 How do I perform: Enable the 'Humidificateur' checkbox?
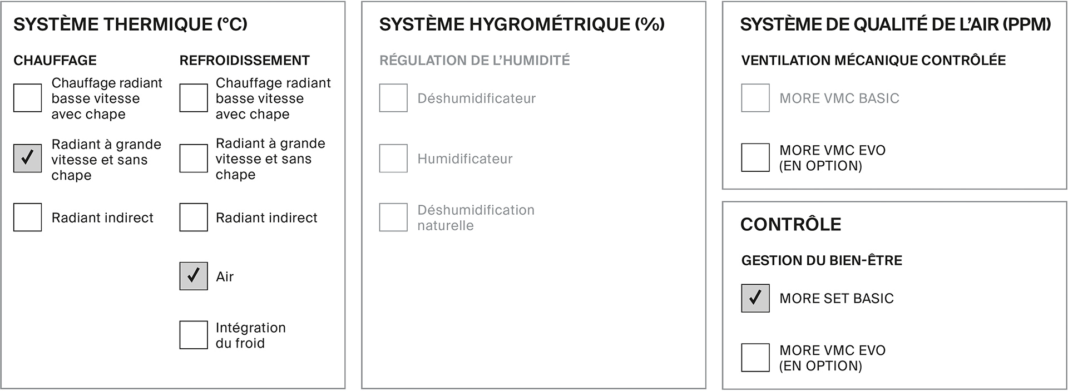click(x=393, y=158)
